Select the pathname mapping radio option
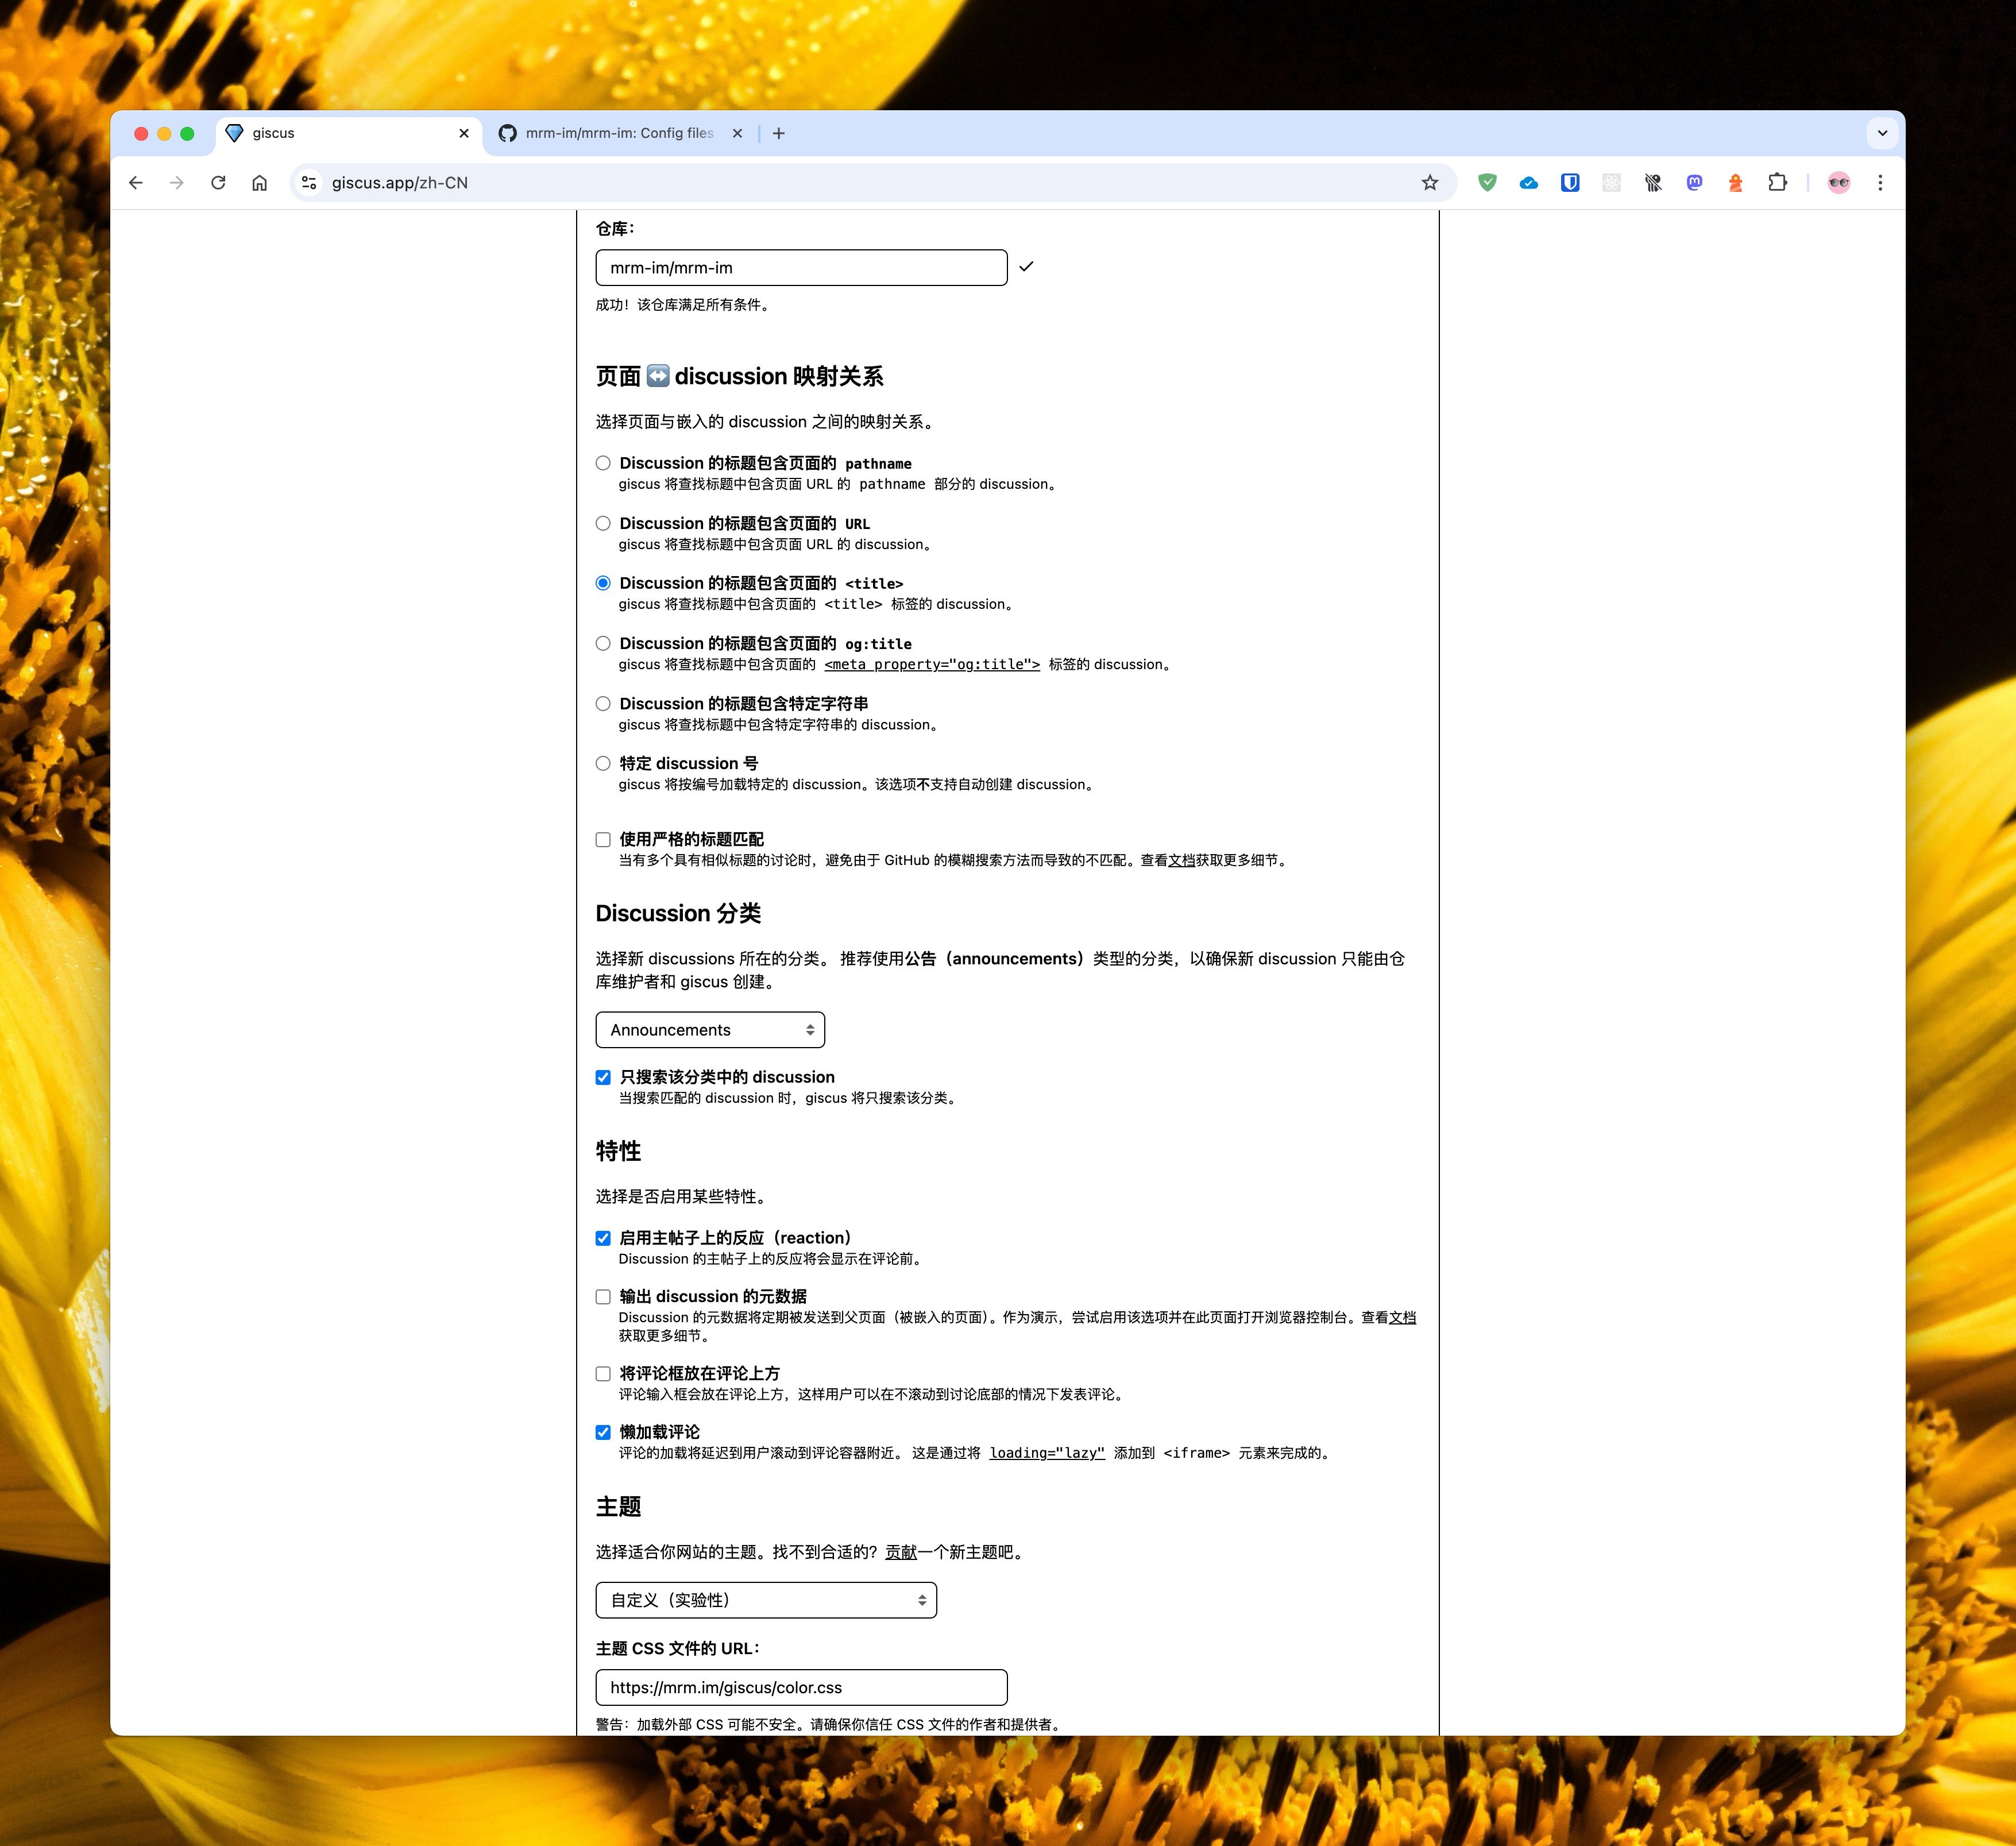 coord(603,463)
